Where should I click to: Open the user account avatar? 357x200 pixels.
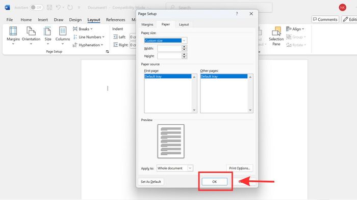click(342, 8)
